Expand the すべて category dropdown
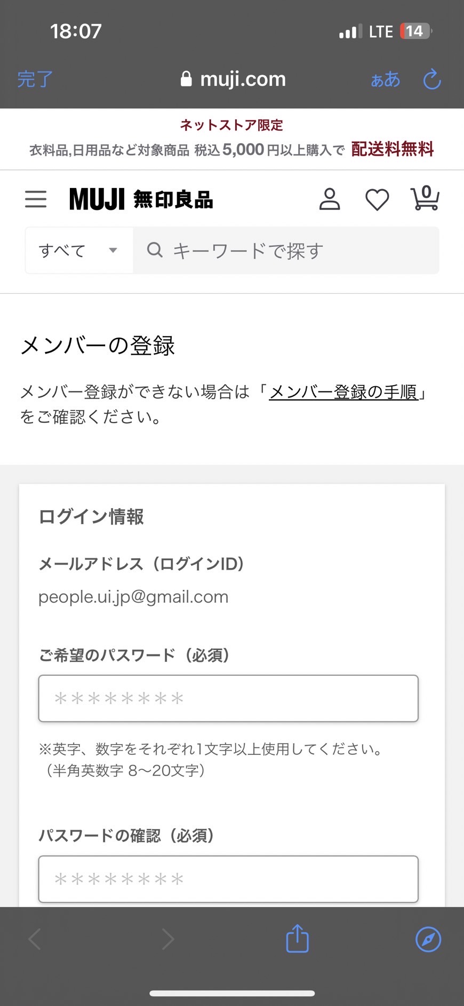The height and width of the screenshot is (1006, 464). 79,250
